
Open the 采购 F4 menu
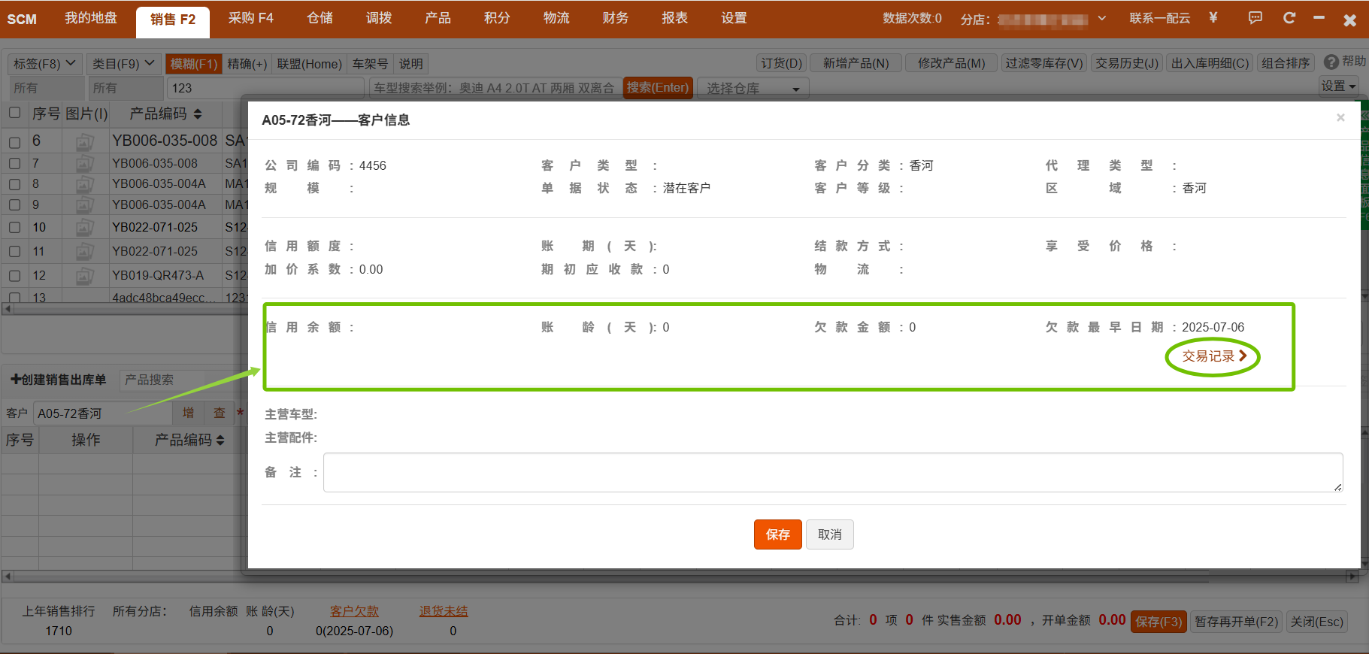click(251, 18)
